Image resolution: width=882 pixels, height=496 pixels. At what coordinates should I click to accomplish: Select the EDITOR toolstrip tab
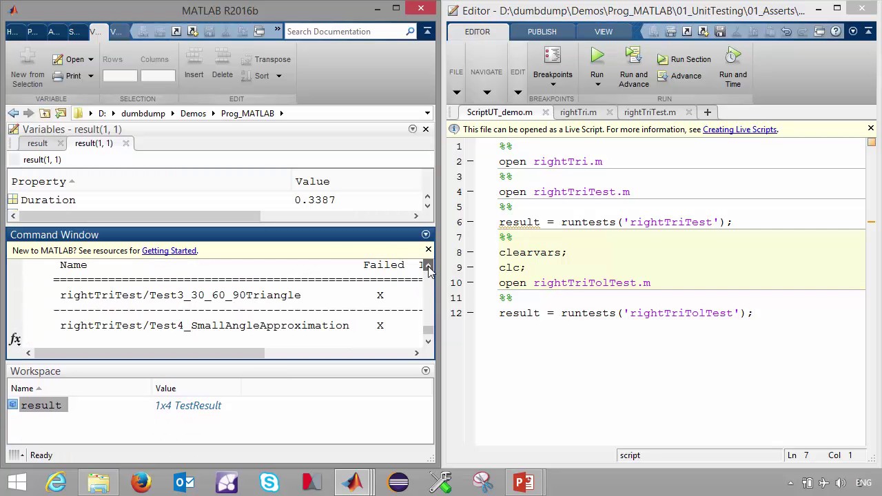click(x=477, y=32)
